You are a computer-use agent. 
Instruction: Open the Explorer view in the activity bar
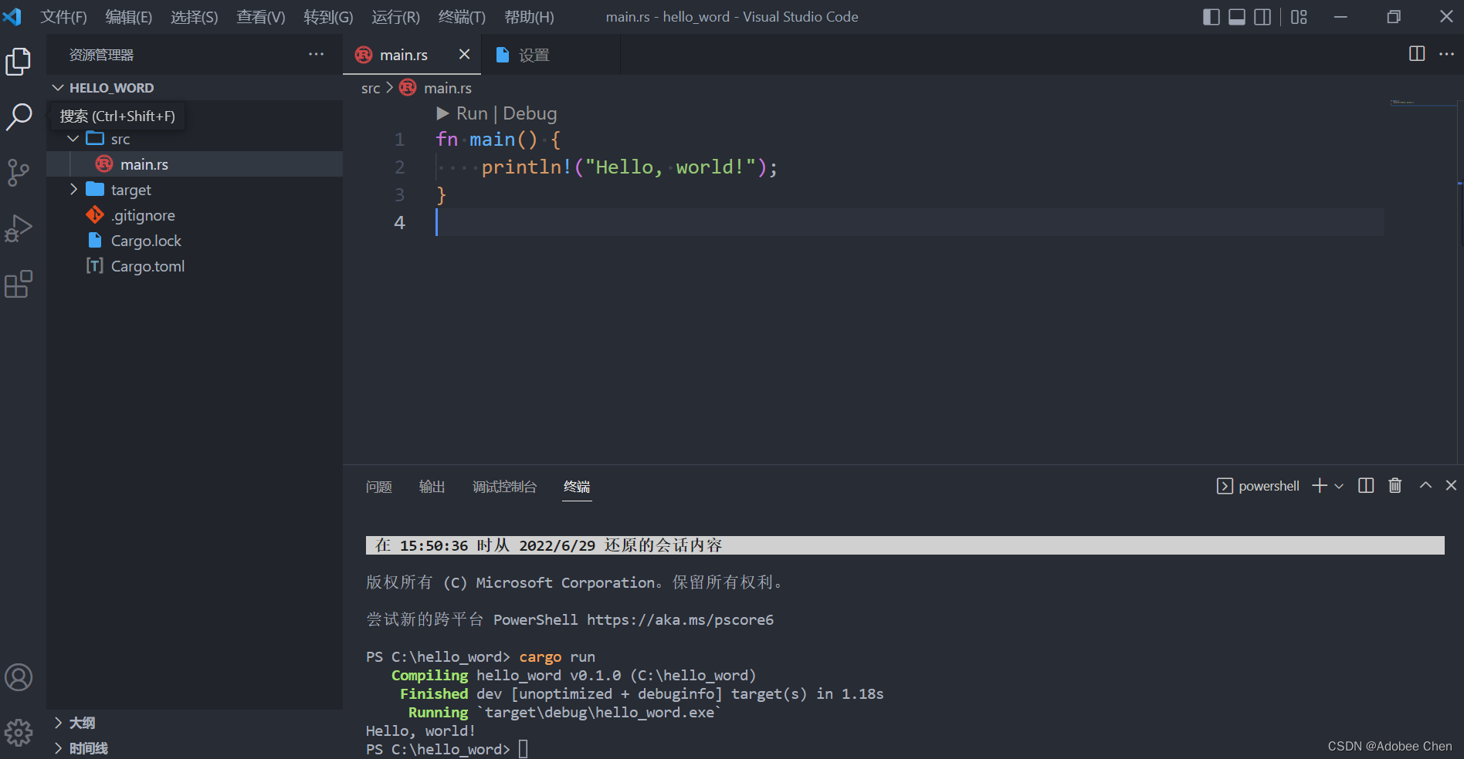19,62
